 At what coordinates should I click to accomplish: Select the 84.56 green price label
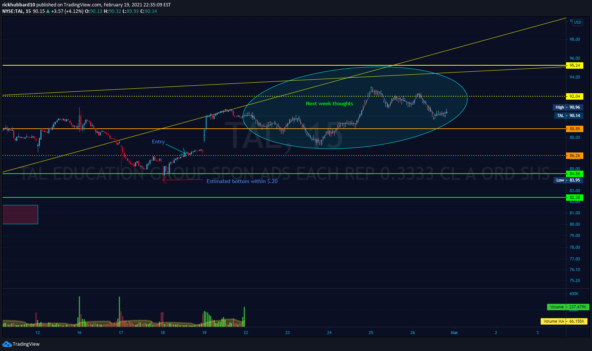[x=575, y=174]
